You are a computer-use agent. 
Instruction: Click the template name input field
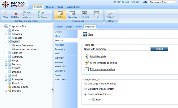(117, 49)
